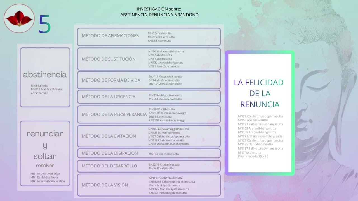Click 'SN35.166 Sakkāyadiṭṭhipahānasutta'
This screenshot has height=201, width=358.
click(172, 182)
